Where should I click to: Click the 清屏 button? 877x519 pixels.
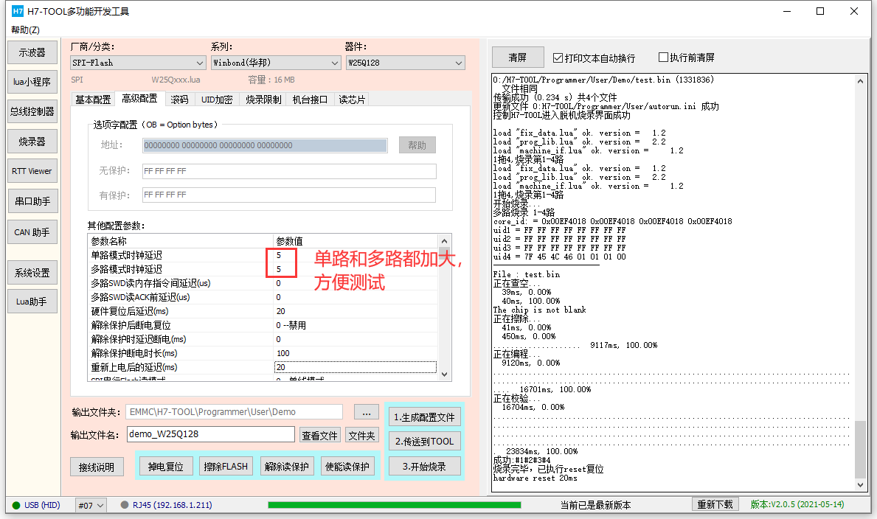(x=518, y=58)
